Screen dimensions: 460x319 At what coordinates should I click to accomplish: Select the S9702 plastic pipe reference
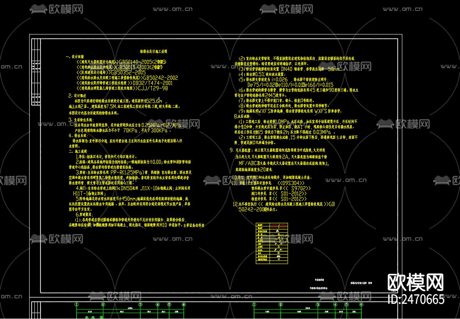[x=297, y=188]
